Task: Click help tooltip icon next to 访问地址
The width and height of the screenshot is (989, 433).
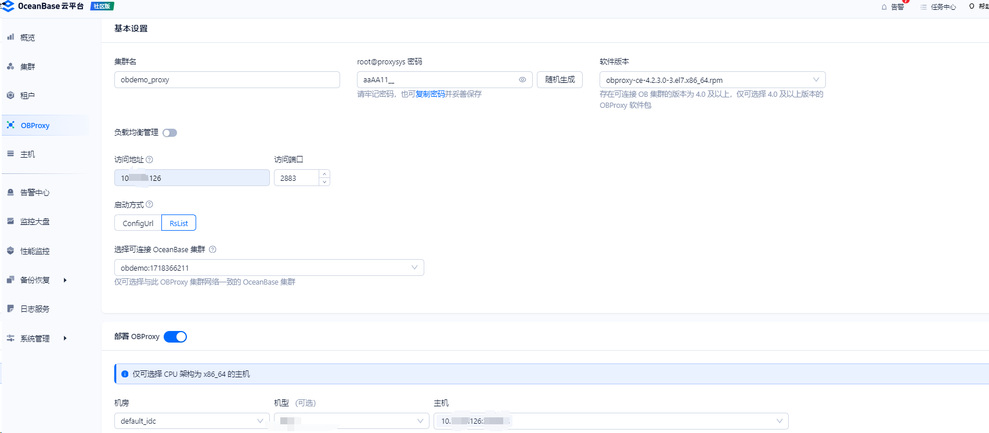Action: click(x=149, y=159)
